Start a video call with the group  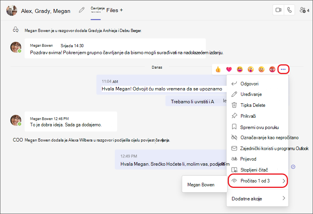point(278,10)
